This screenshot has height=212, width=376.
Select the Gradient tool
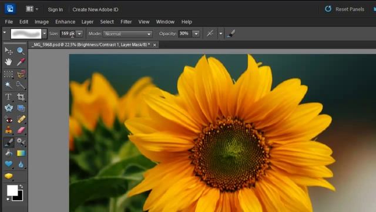coord(21,153)
